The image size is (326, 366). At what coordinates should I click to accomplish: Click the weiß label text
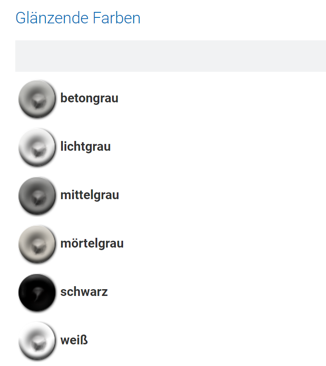tap(74, 340)
